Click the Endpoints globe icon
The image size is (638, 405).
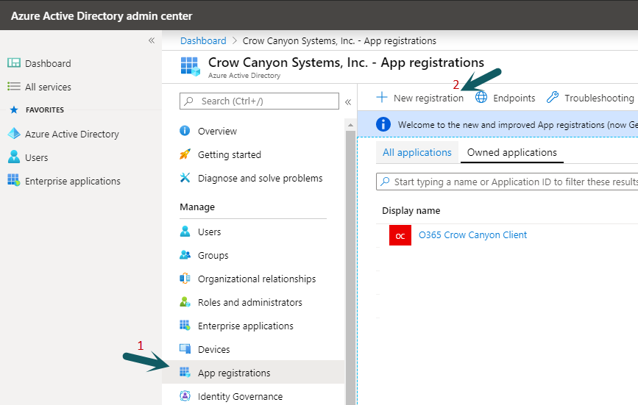coord(481,98)
